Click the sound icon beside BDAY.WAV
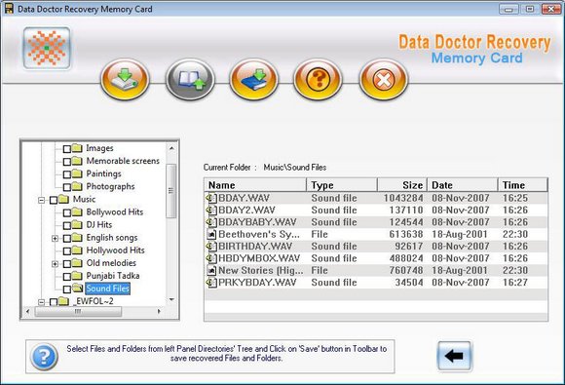 point(211,198)
